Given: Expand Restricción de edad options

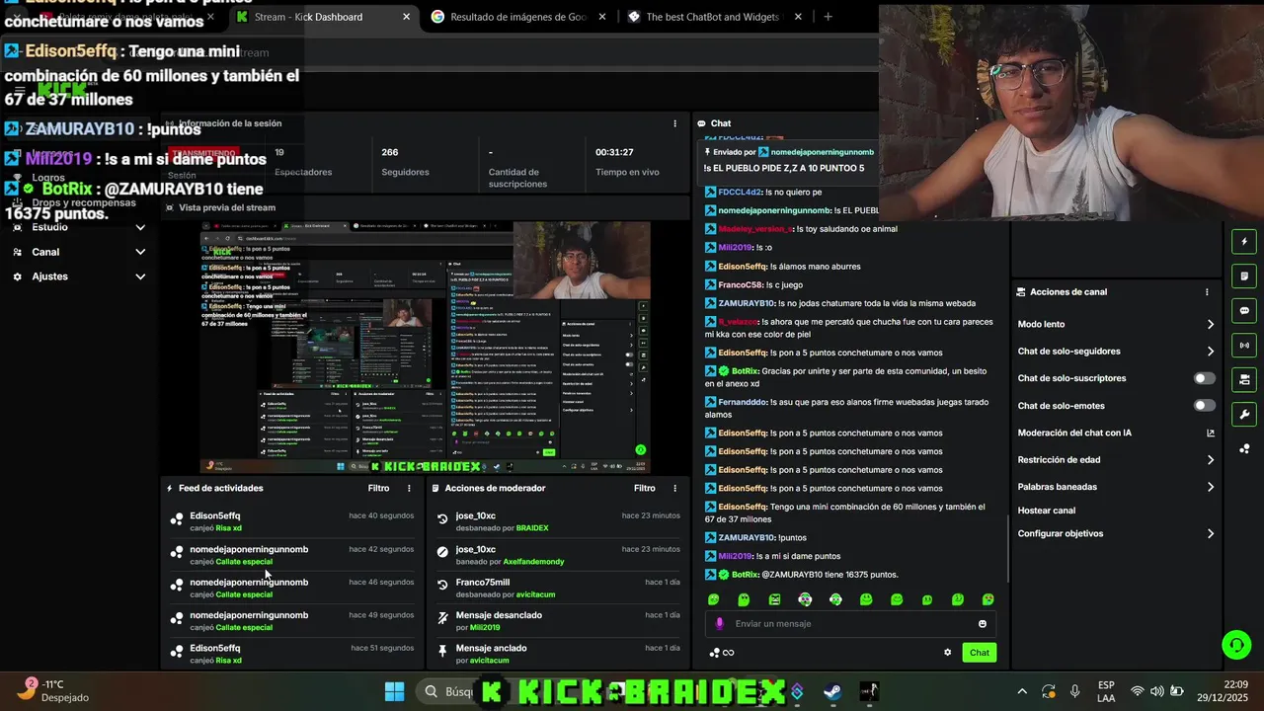Looking at the screenshot, I should point(1211,460).
